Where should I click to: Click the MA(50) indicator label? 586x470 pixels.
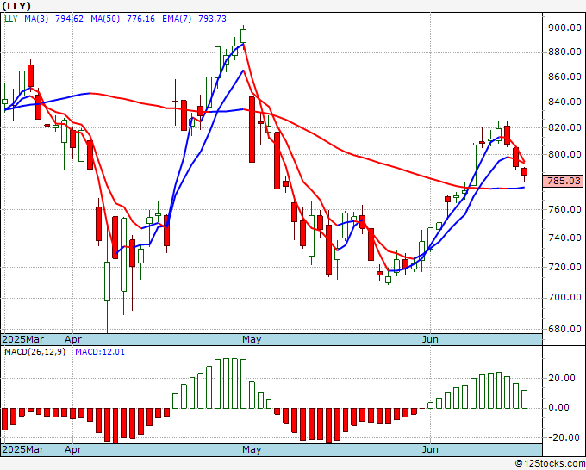click(x=105, y=19)
